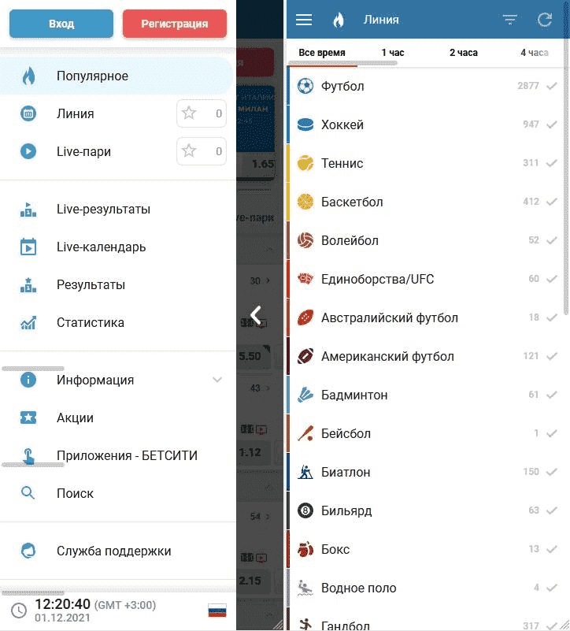This screenshot has height=631, width=570.
Task: Open Live-пари in the side menu
Action: [83, 152]
